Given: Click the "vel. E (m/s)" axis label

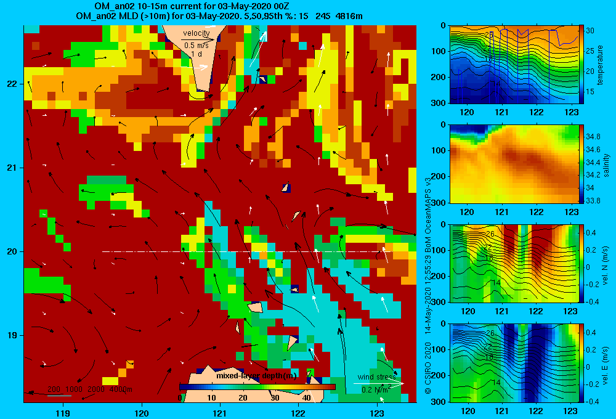Looking at the screenshot, I should click(606, 365).
